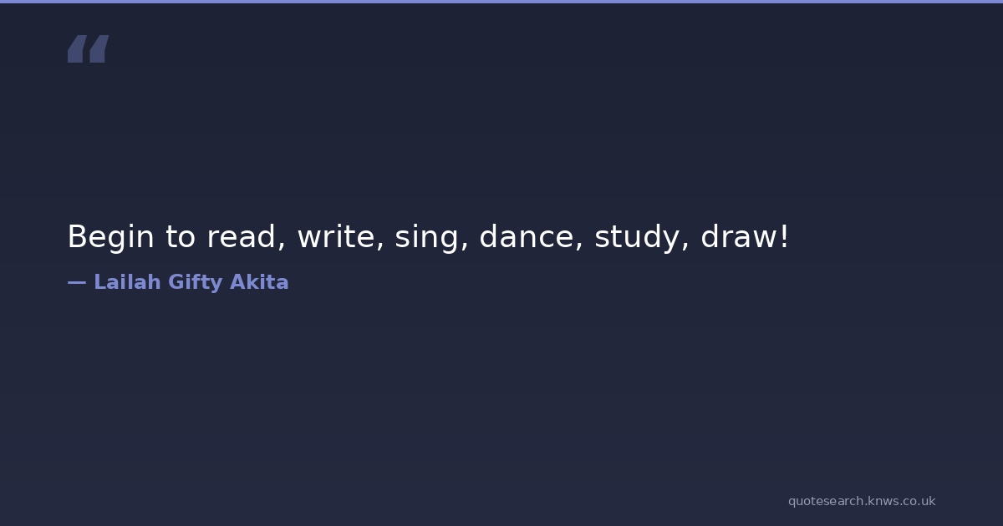Click the left half of the quote mark icon
This screenshot has height=526, width=1003.
click(77, 49)
